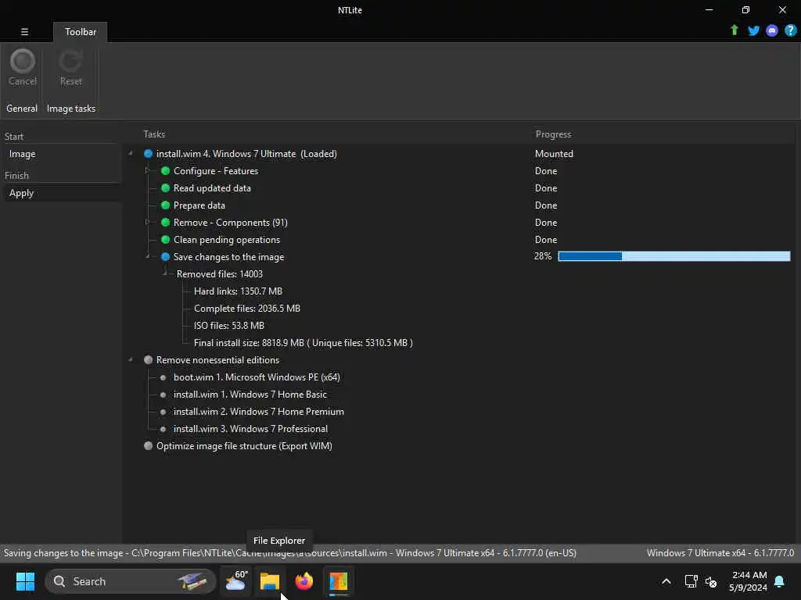Select Hard links: 1350.7 MB row
The height and width of the screenshot is (600, 801).
click(238, 291)
